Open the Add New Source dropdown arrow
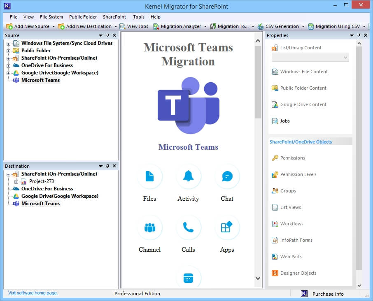 54,26
